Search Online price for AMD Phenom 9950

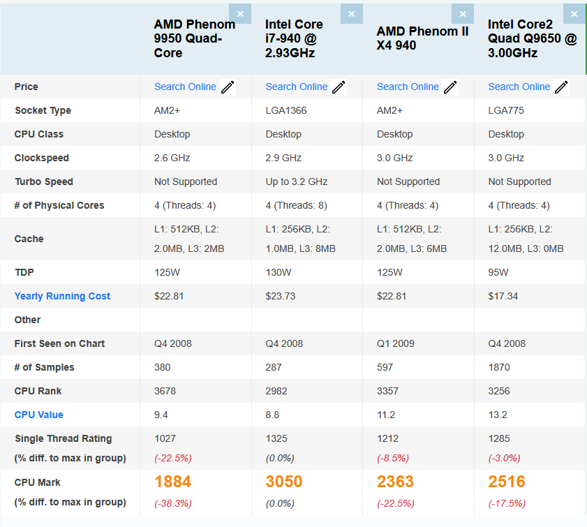[185, 87]
